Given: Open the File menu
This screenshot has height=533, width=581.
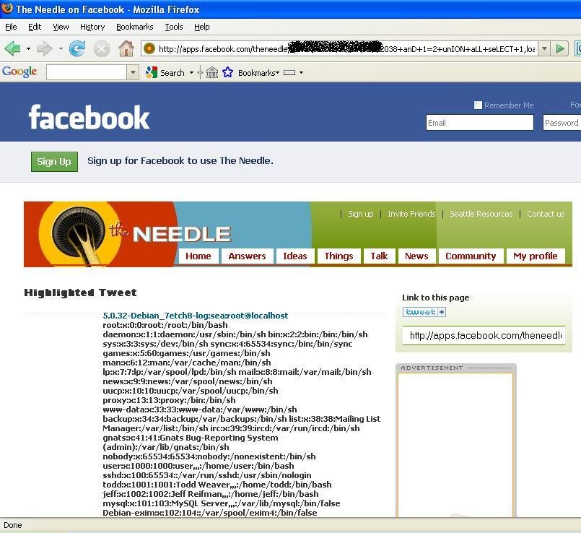Looking at the screenshot, I should coord(11,27).
